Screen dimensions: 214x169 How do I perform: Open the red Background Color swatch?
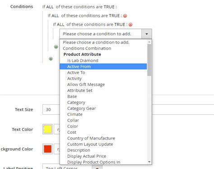click(x=47, y=149)
